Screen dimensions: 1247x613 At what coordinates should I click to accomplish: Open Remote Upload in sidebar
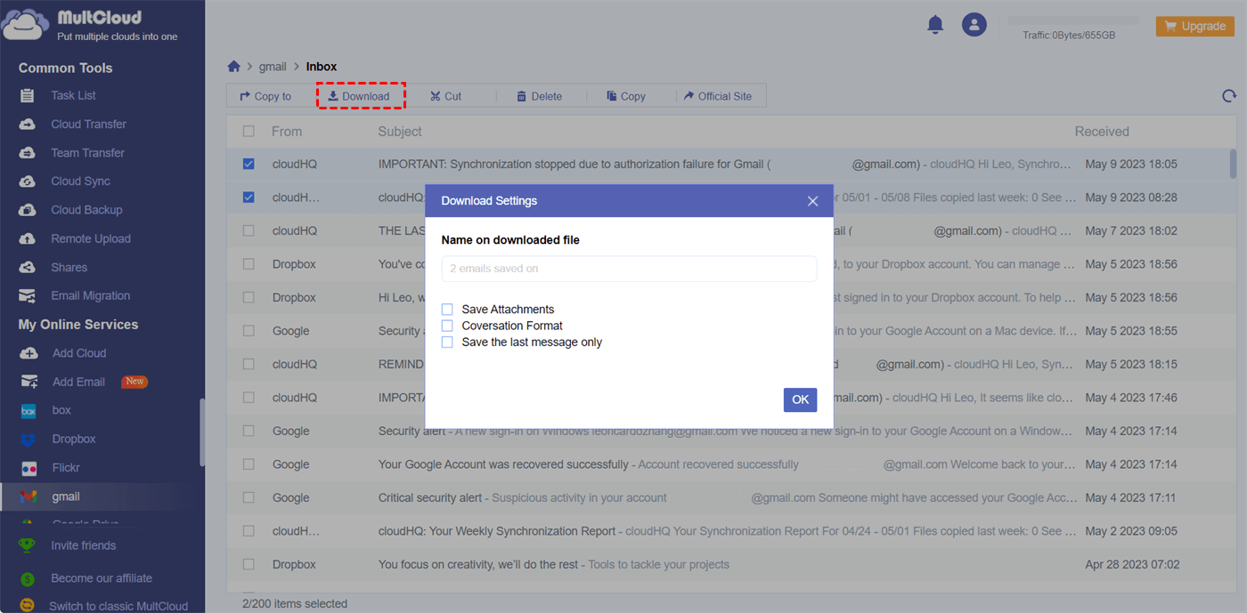point(91,238)
